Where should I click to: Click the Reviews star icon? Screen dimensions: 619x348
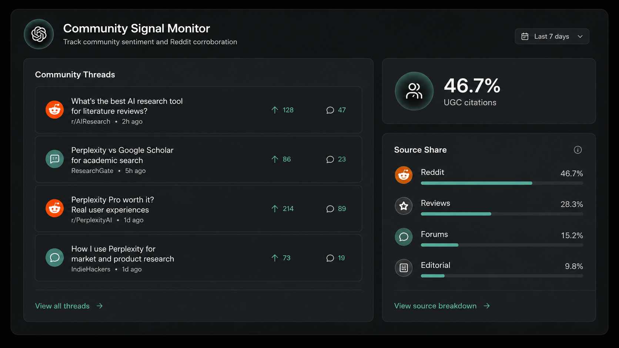tap(404, 206)
